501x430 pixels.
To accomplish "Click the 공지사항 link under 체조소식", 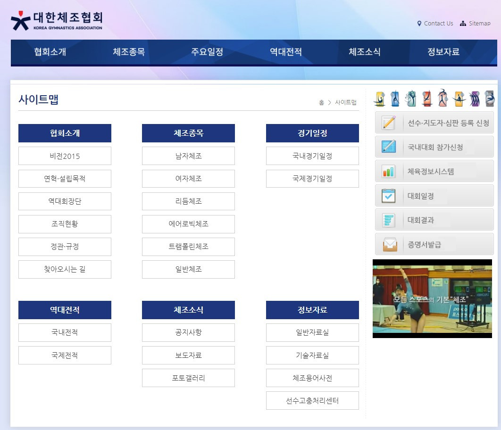I will click(x=188, y=332).
